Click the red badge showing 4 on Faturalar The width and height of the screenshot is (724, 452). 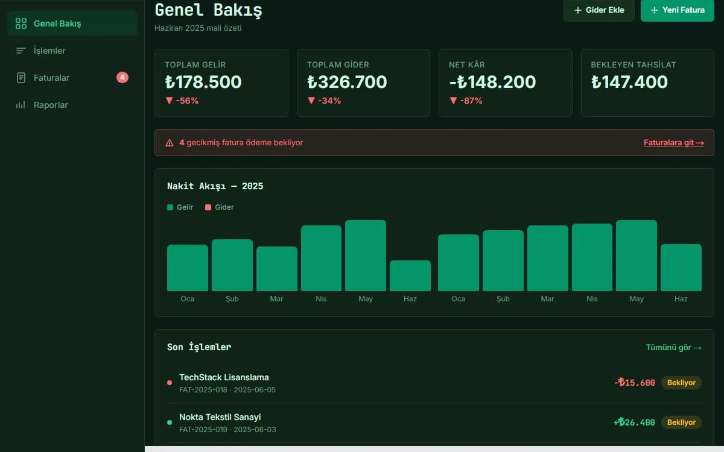(x=122, y=77)
